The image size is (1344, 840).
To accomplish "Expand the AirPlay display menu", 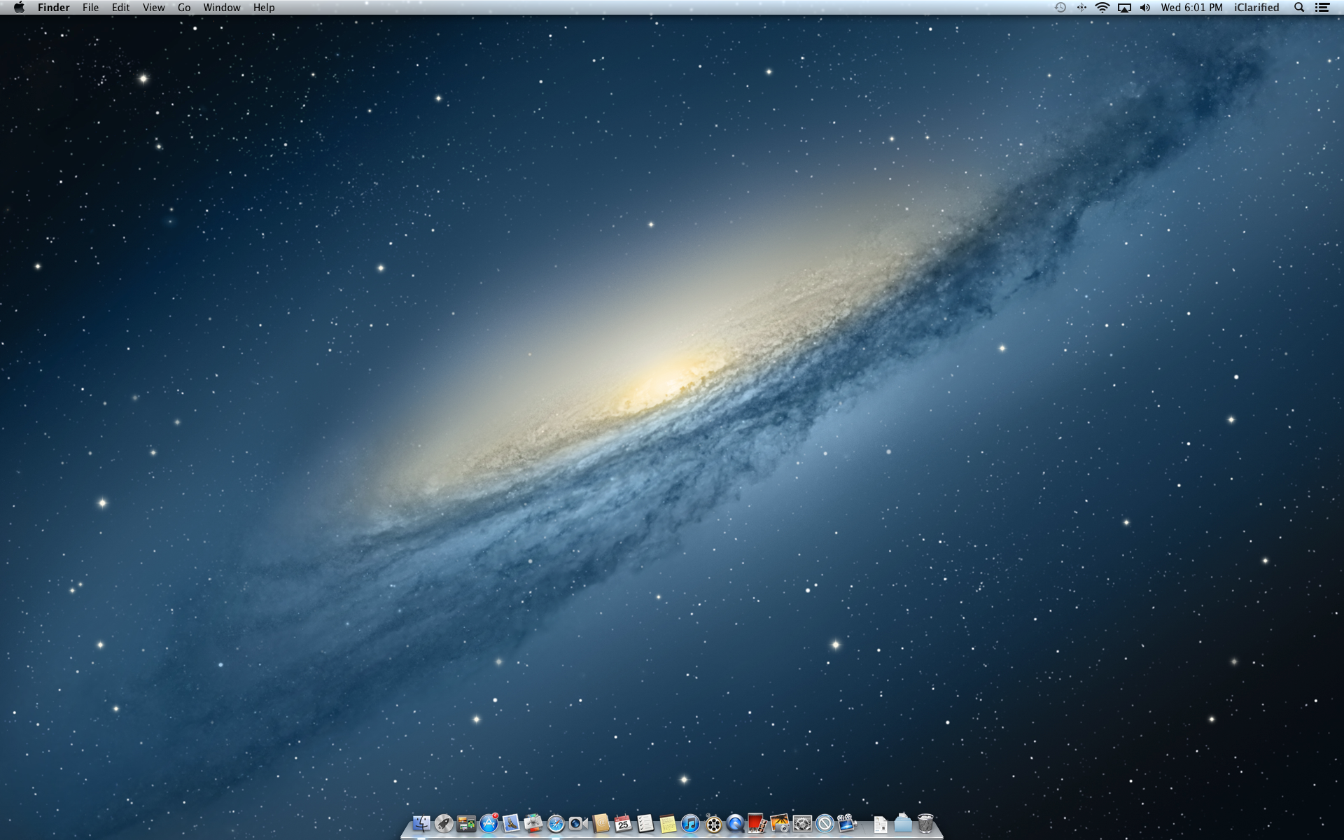I will click(x=1124, y=8).
